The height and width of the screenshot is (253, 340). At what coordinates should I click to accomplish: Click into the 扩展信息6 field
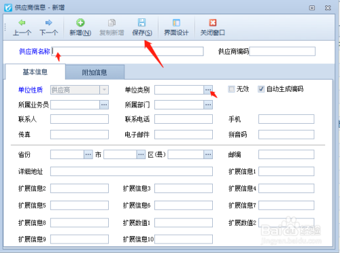184,205
